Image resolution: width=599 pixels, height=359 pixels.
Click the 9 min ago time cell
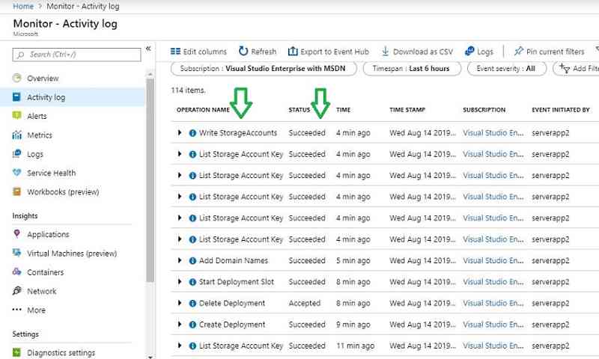click(353, 325)
